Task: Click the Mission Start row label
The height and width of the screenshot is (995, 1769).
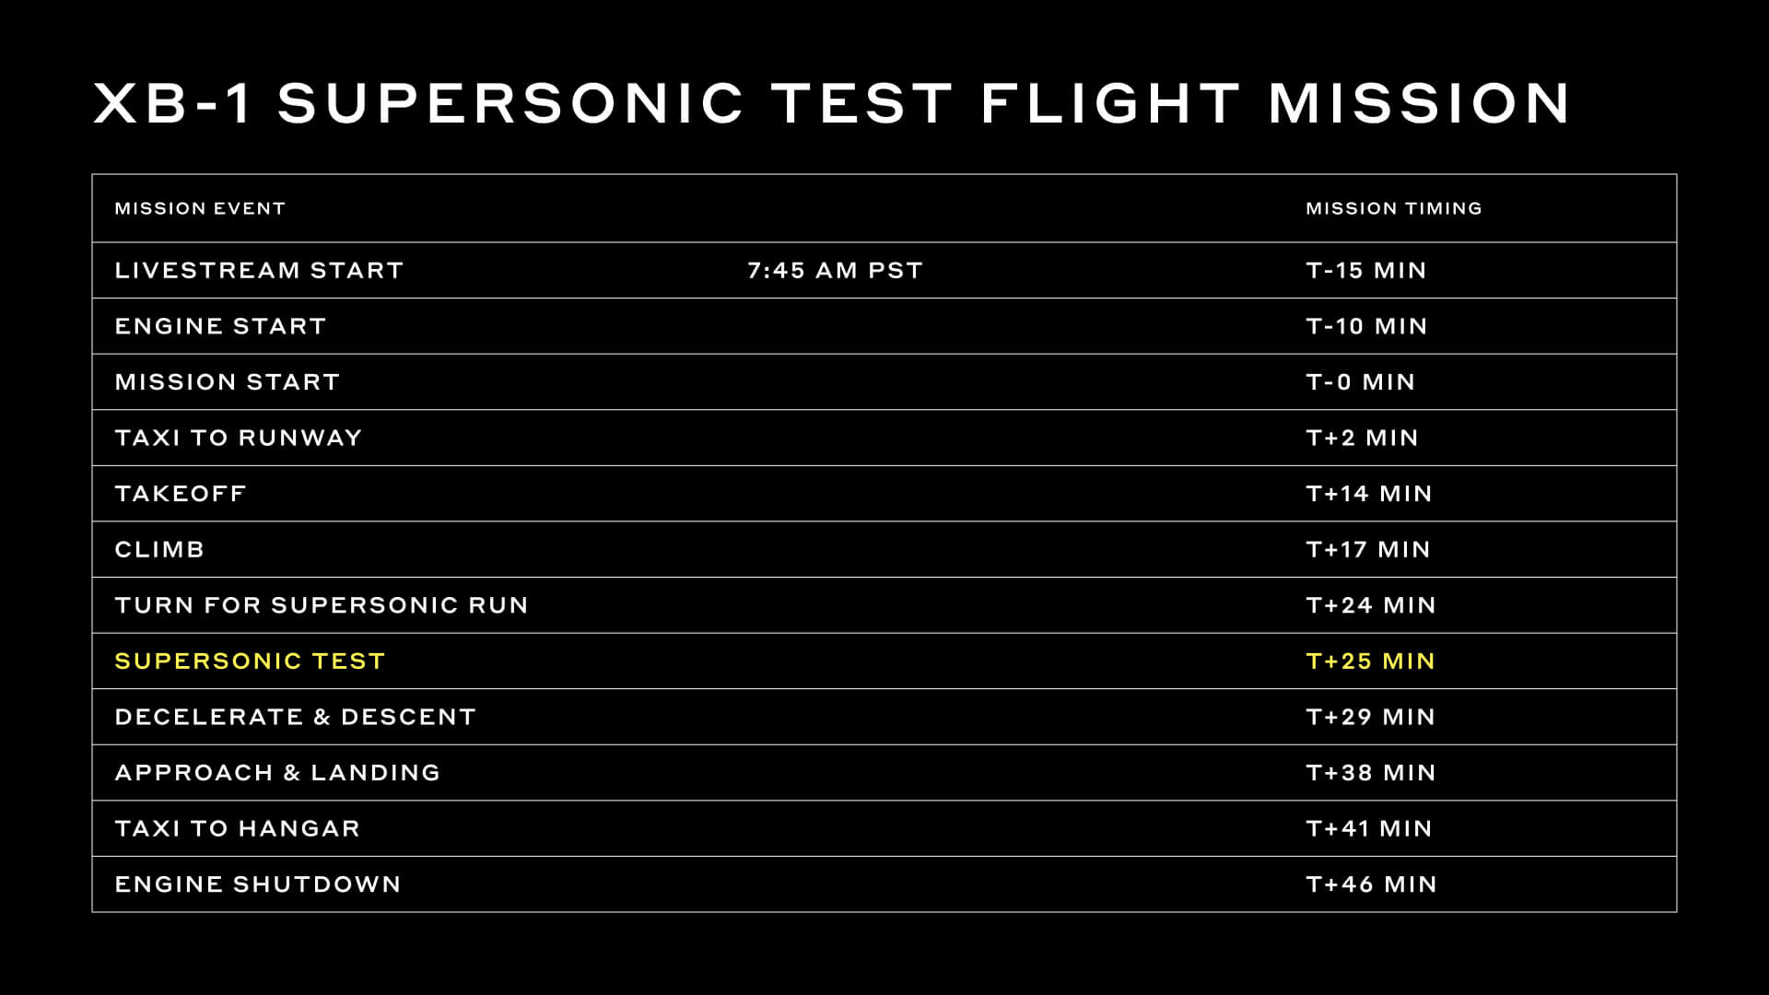Action: point(228,381)
